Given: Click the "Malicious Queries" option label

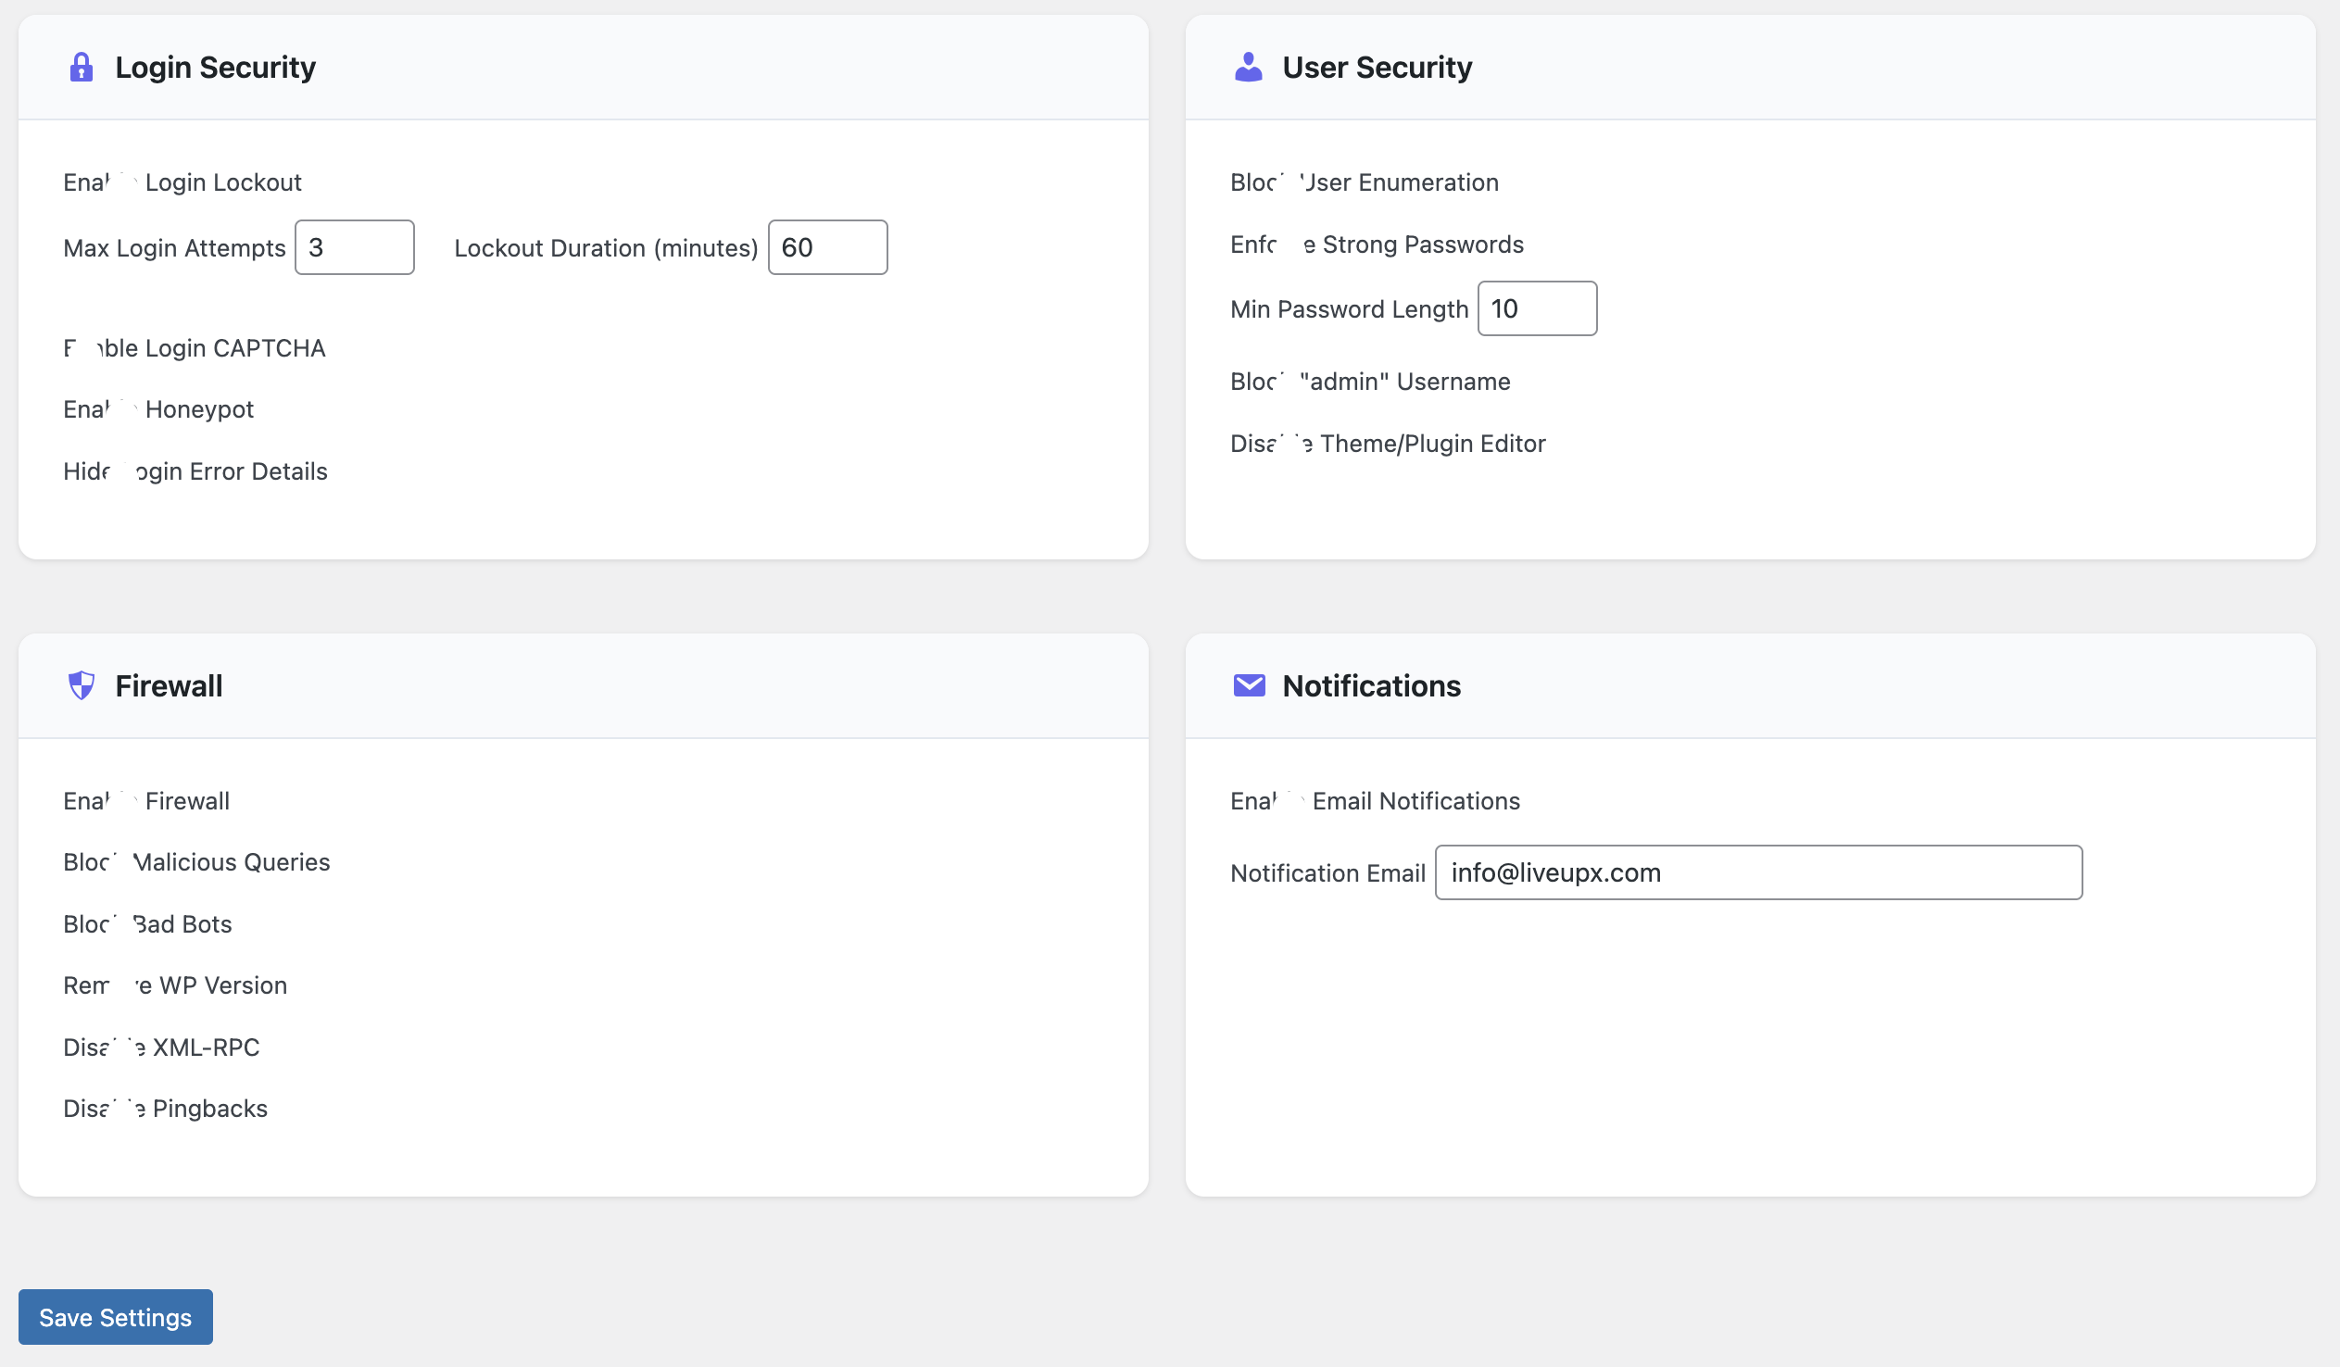Looking at the screenshot, I should [196, 862].
